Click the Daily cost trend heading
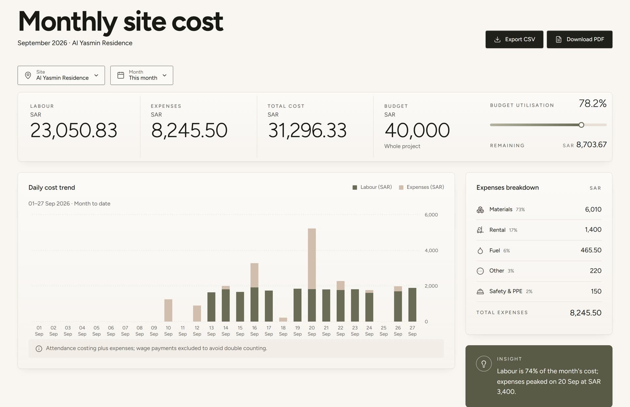 [52, 188]
